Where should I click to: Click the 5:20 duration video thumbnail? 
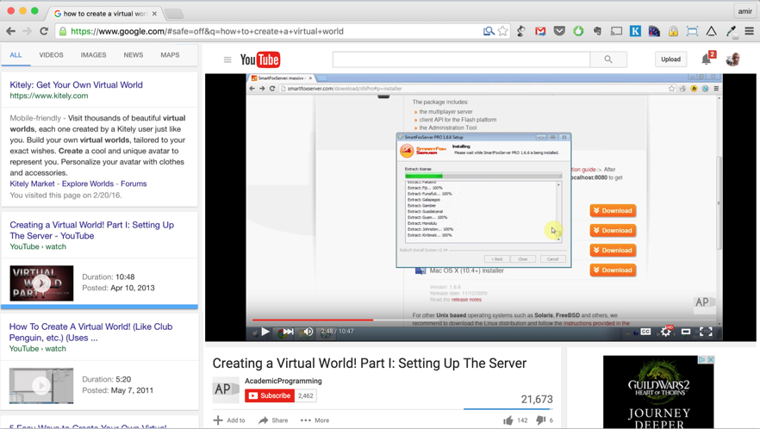[x=41, y=385]
